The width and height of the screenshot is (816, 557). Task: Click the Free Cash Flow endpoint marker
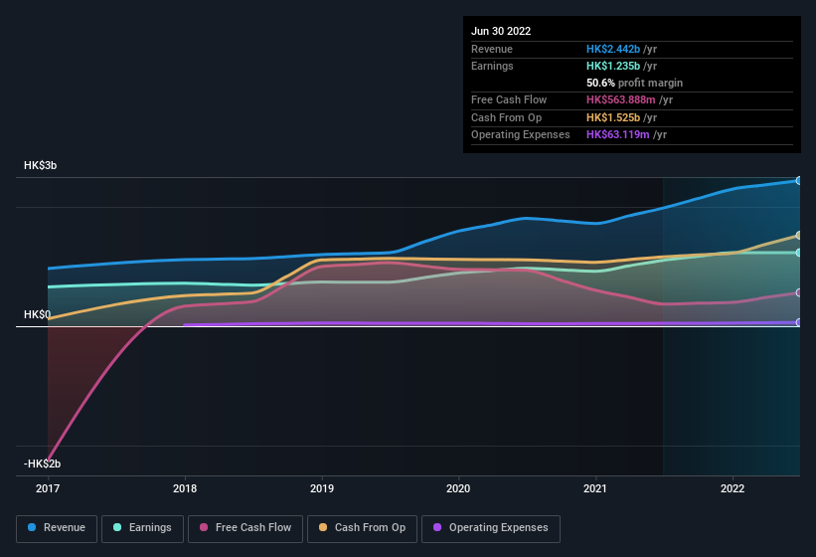798,293
